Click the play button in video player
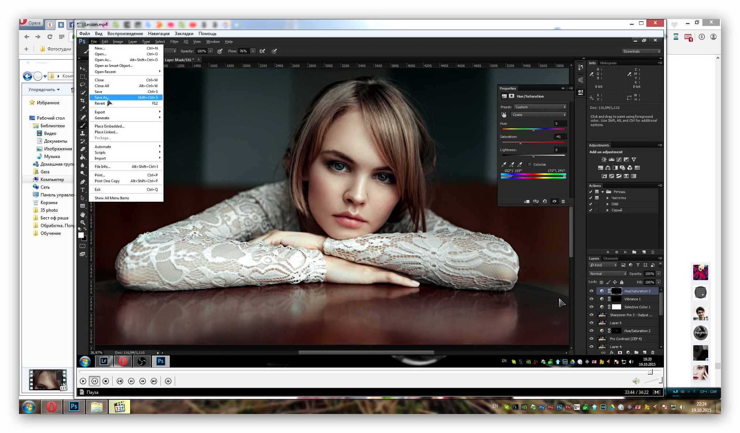The height and width of the screenshot is (433, 740). [x=83, y=381]
